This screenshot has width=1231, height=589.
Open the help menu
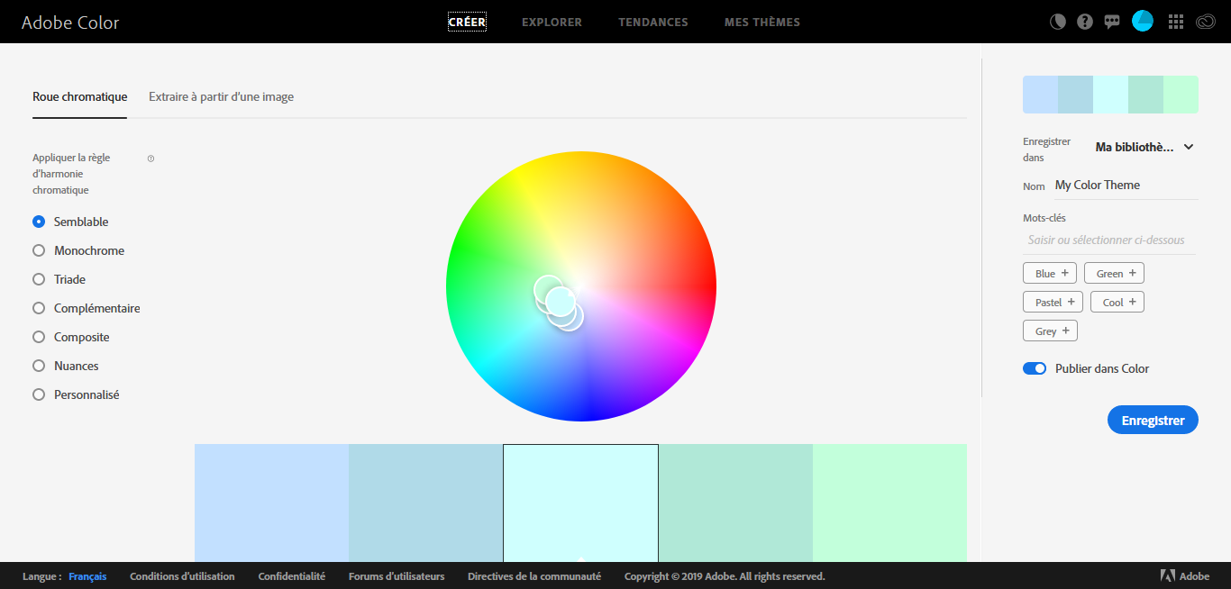(1085, 21)
